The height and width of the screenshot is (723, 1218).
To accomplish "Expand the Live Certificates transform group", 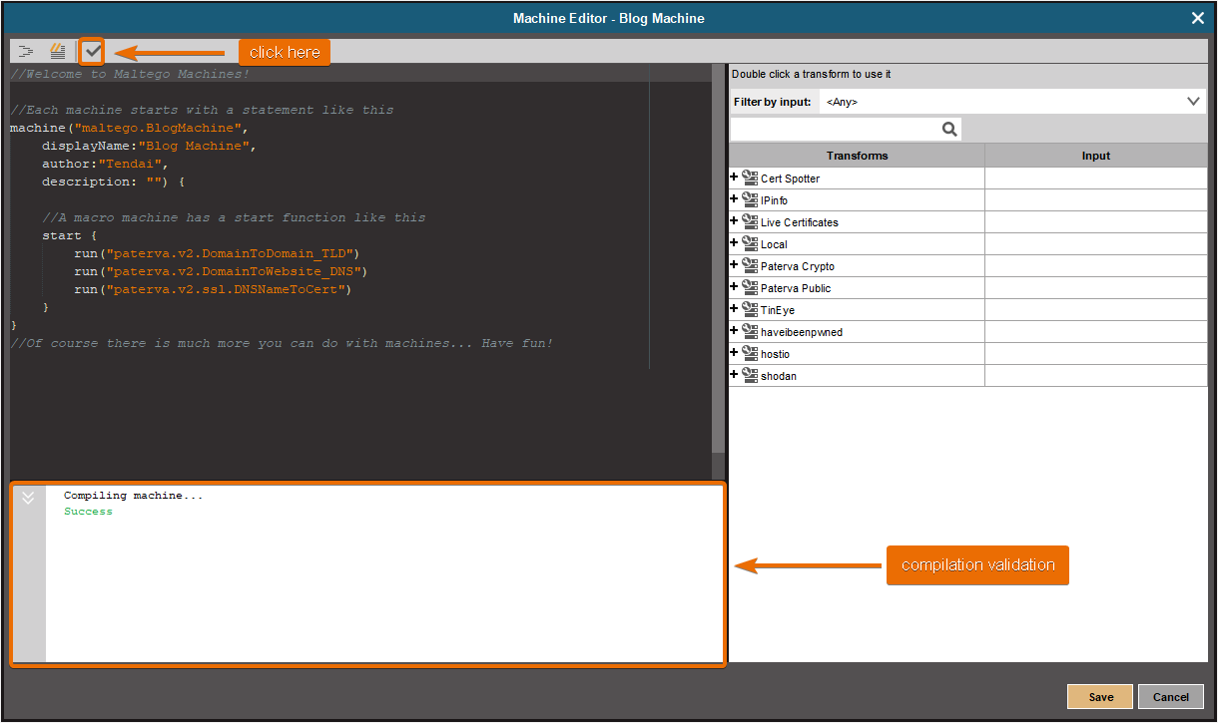I will point(735,221).
